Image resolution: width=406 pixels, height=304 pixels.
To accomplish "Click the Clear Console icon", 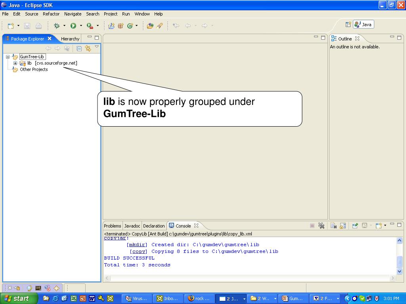I will (333, 226).
